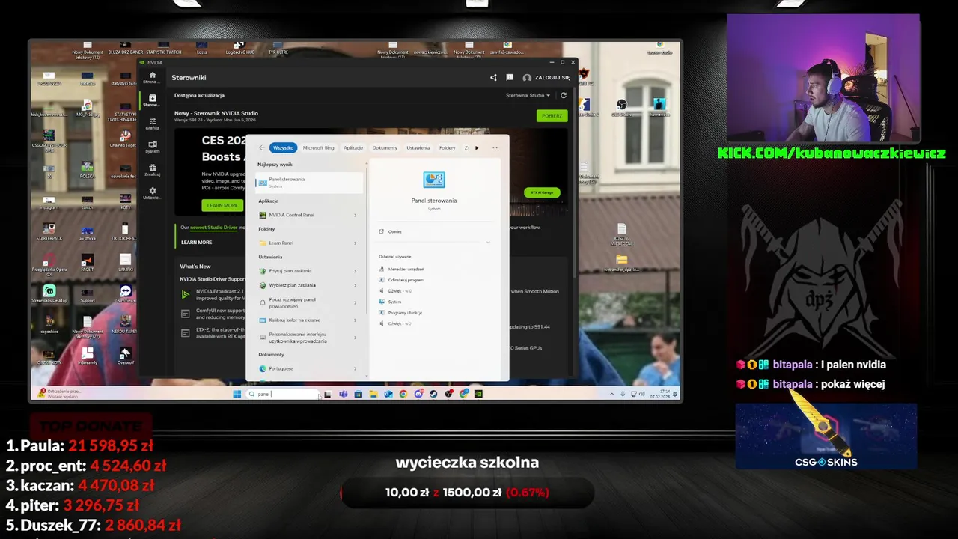Open STARTERPACK desktop shortcut
Image resolution: width=958 pixels, height=539 pixels.
[x=49, y=231]
